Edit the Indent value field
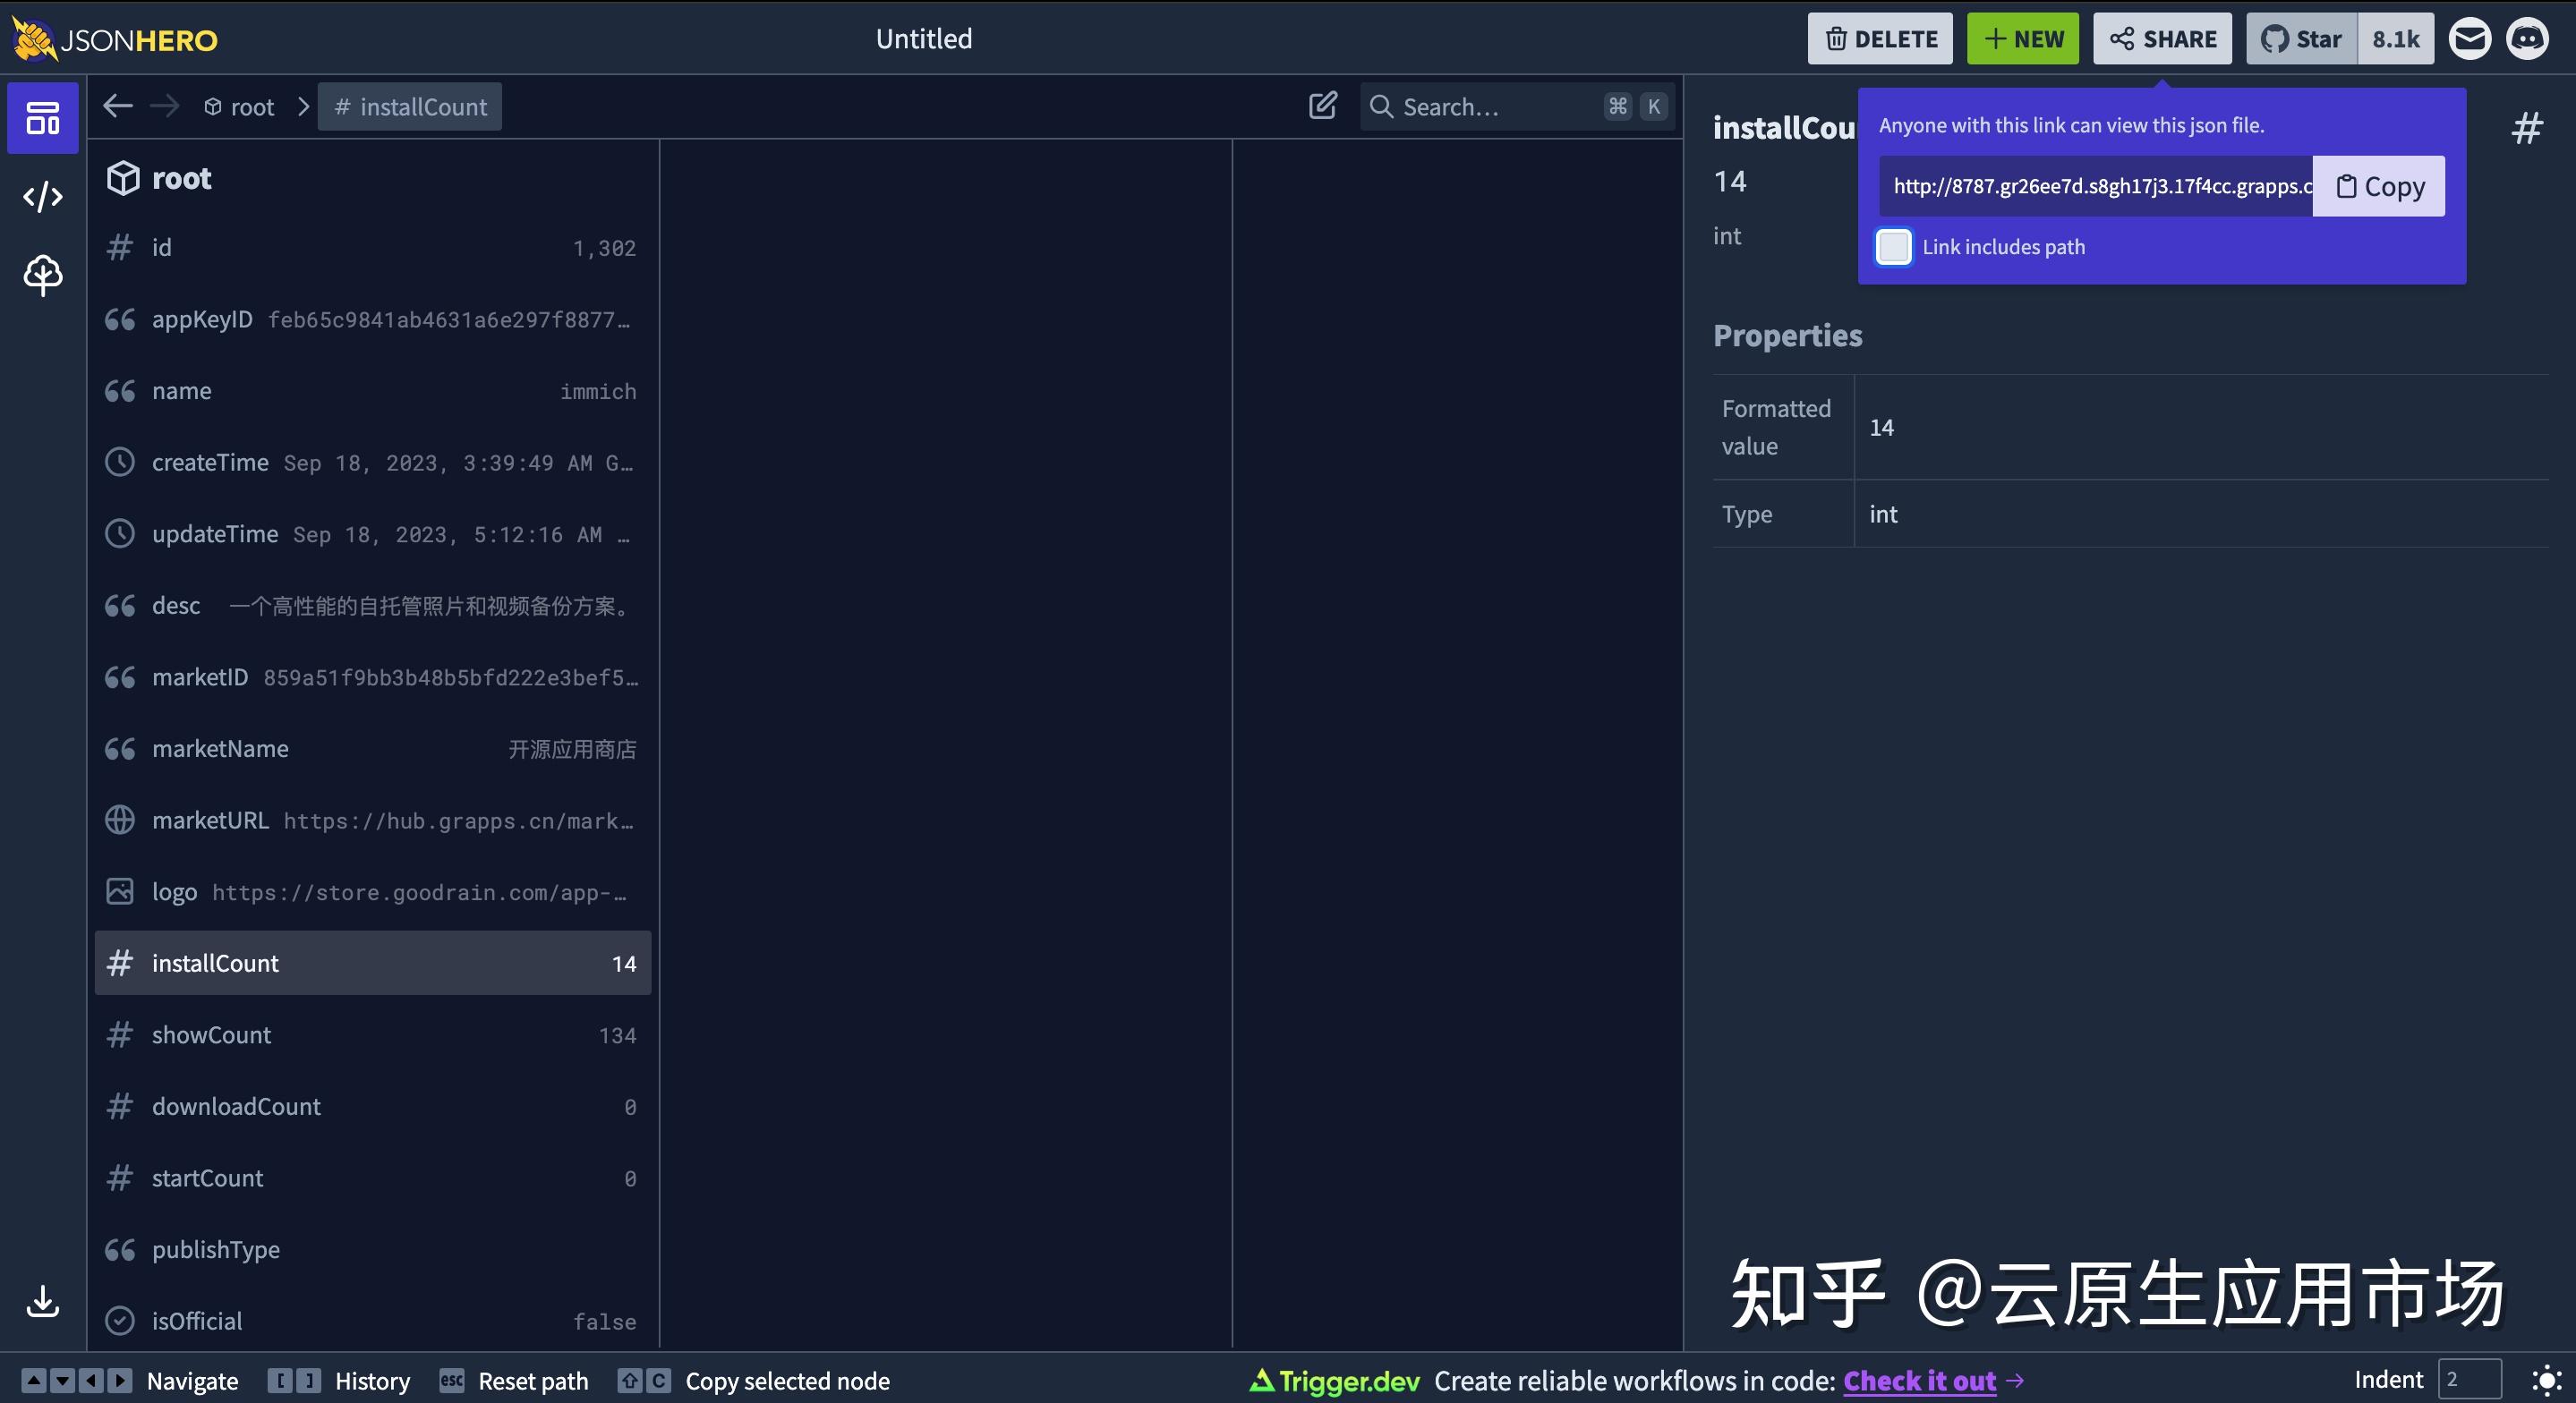 [2469, 1379]
